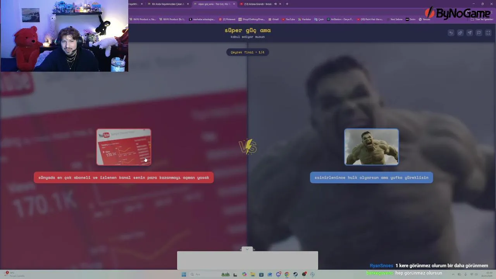Open the black L-shaped app on the taskbar
496x279 pixels.
235,274
